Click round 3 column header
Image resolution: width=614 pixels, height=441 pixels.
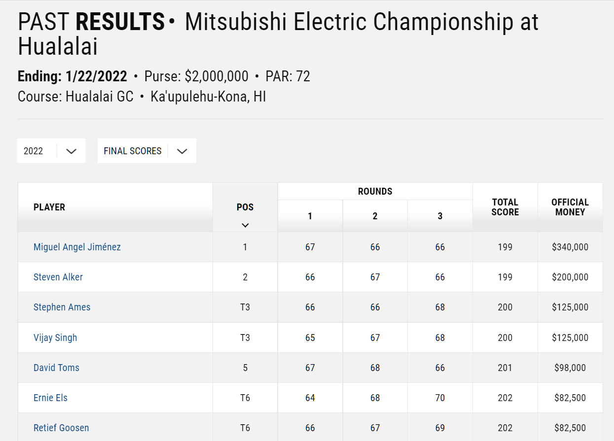pos(439,215)
